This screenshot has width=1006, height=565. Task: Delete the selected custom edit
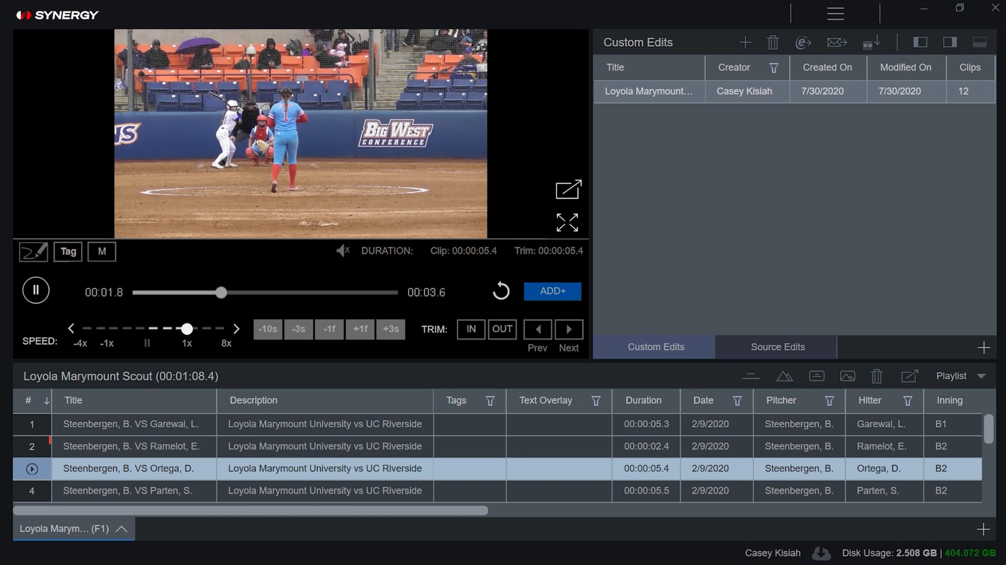click(x=773, y=42)
